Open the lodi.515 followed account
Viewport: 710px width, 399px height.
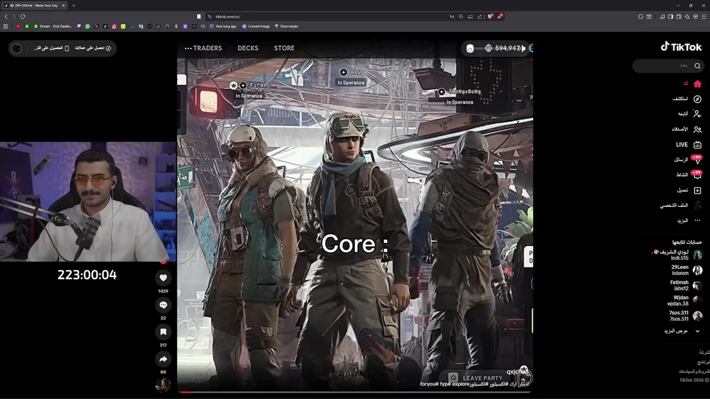(678, 255)
